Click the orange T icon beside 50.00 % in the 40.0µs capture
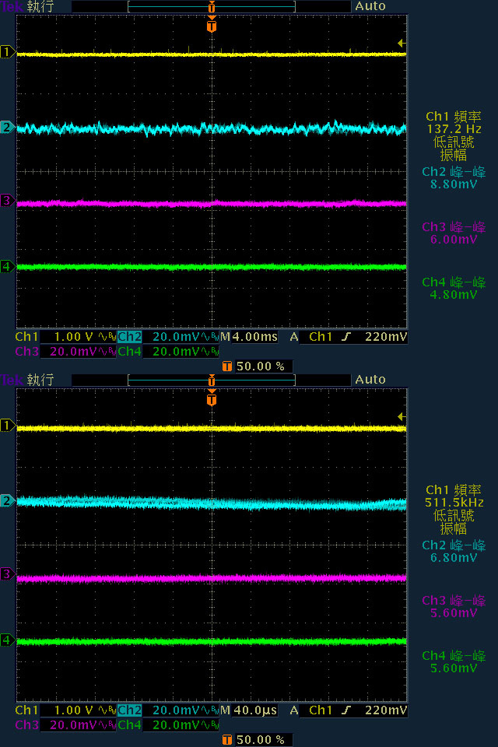The image size is (498, 747). (x=227, y=740)
